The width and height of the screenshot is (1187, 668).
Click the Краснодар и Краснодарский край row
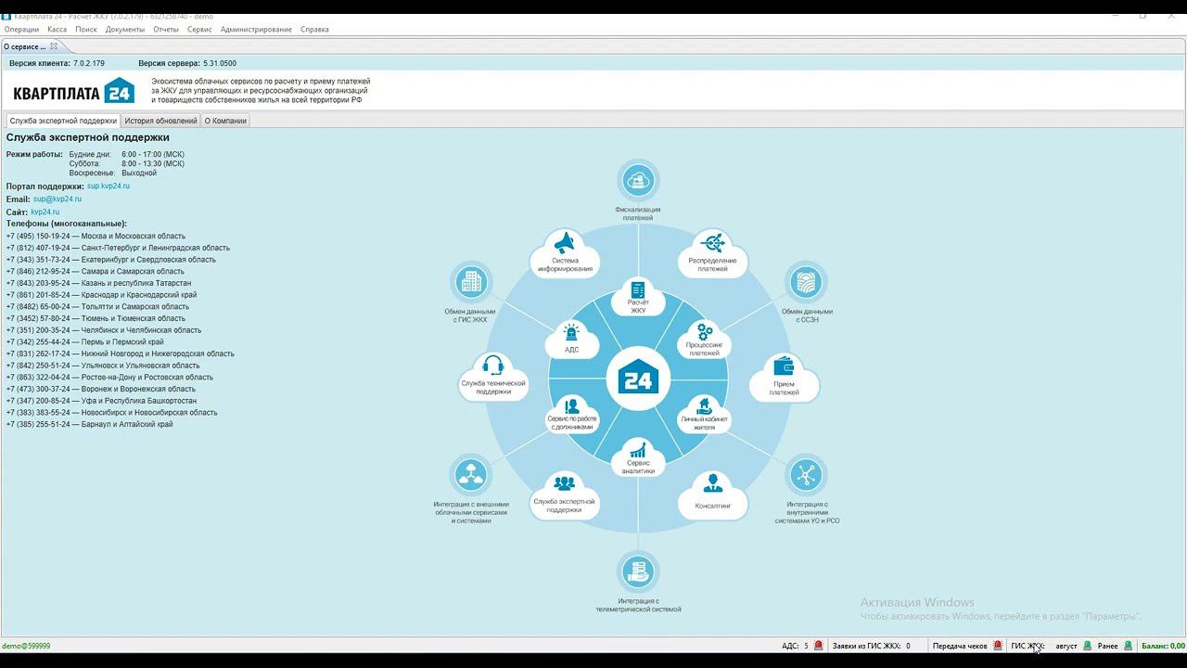coord(101,295)
